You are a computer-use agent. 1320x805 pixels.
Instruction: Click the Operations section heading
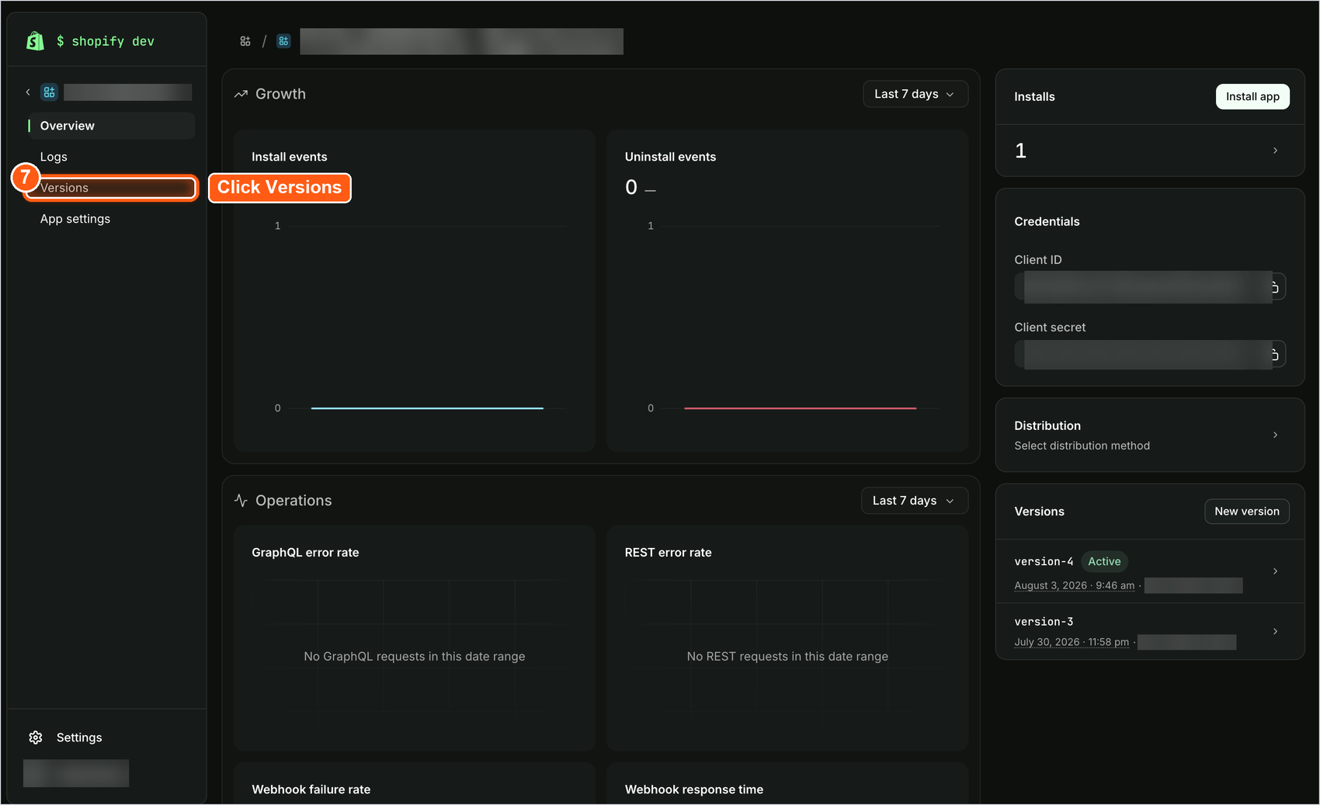(294, 501)
